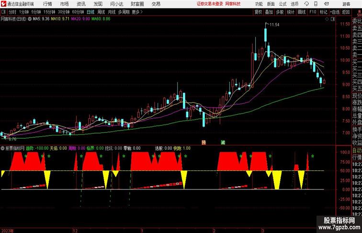
Task: Select the 日线 daily period tab
Action: [x=90, y=12]
